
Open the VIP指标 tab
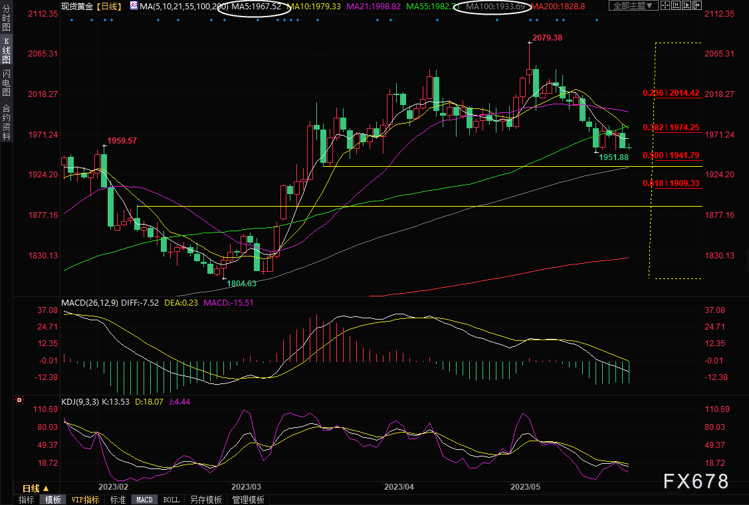coord(85,500)
